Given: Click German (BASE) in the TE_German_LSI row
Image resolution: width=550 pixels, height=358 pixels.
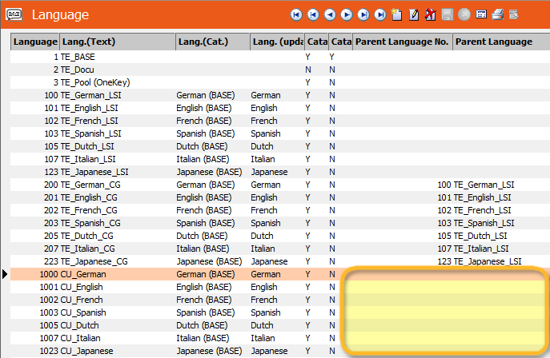Looking at the screenshot, I should 206,95.
